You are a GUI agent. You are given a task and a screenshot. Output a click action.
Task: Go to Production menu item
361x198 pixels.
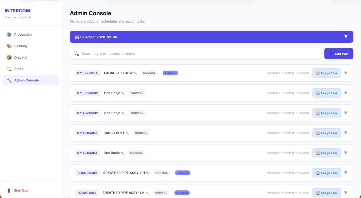click(x=31, y=35)
